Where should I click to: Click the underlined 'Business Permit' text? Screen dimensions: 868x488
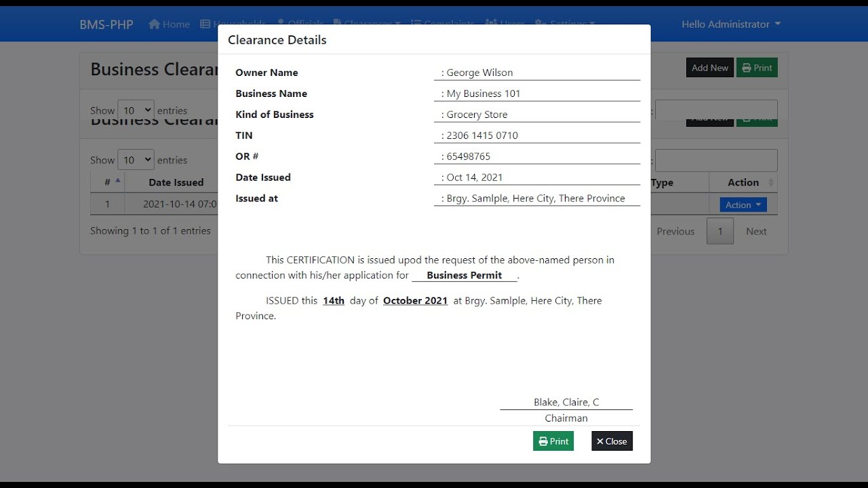(465, 275)
